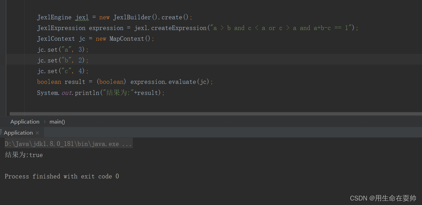Screen dimensions: 422x205
Task: Click the JexlEngine jexl declaration line
Action: point(115,17)
